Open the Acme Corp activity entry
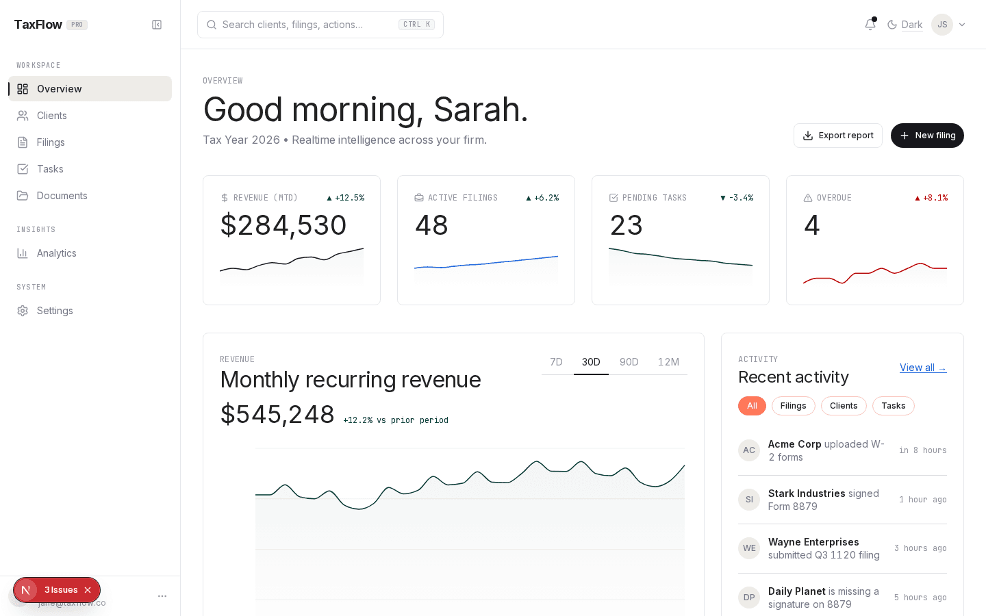The width and height of the screenshot is (986, 616). [842, 450]
